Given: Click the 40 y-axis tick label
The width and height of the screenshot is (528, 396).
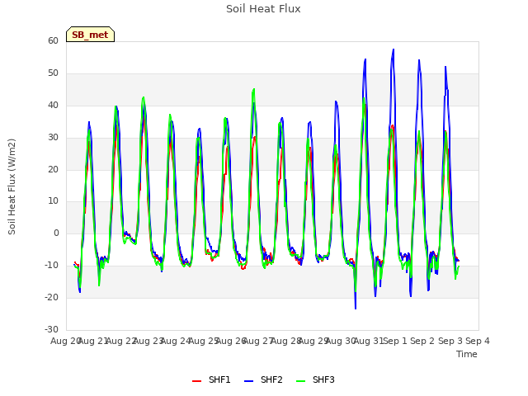Looking at the screenshot, I should [x=53, y=105].
